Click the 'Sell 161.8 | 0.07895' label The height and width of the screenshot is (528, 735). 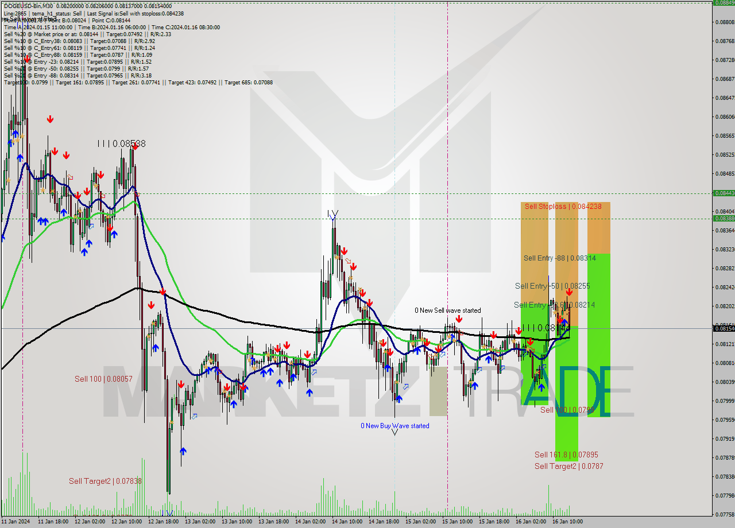click(x=566, y=455)
